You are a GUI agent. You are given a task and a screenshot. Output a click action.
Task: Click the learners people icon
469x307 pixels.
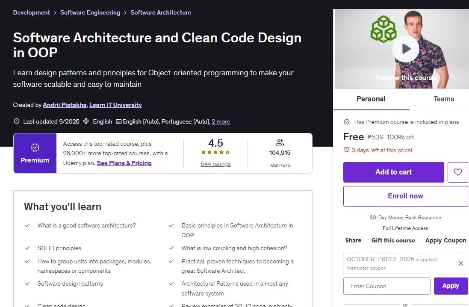point(280,142)
